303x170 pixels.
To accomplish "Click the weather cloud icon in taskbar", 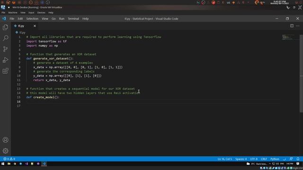I will pyautogui.click(x=248, y=164).
